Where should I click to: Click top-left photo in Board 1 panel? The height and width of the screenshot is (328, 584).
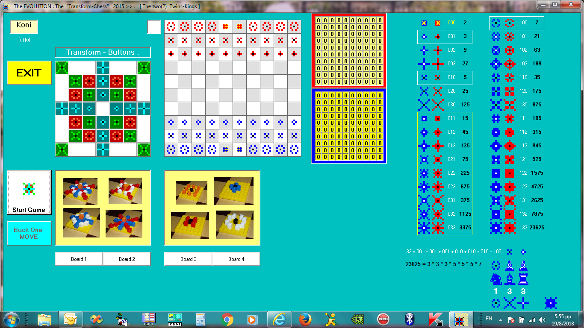click(80, 191)
